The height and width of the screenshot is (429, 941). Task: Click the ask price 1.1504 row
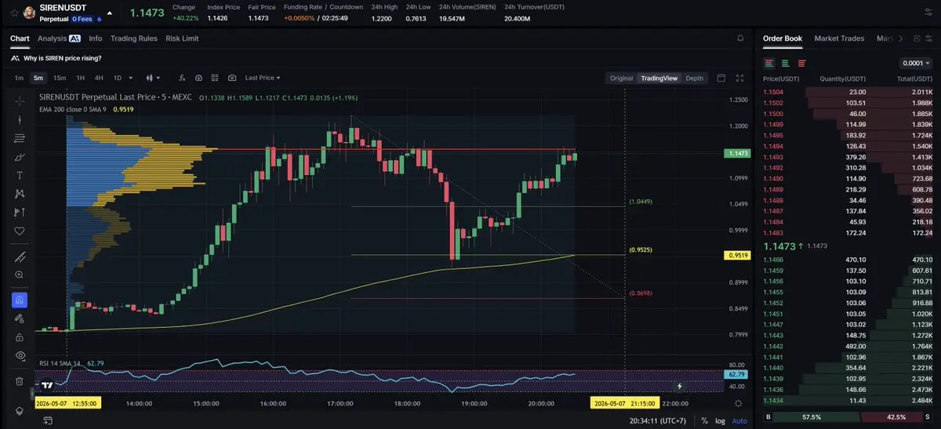[848, 92]
